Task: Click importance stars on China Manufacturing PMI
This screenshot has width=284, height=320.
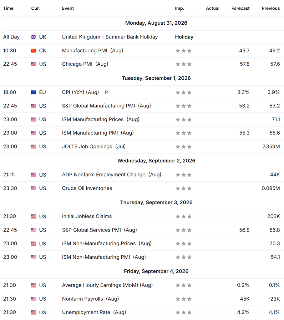Action: [x=184, y=51]
